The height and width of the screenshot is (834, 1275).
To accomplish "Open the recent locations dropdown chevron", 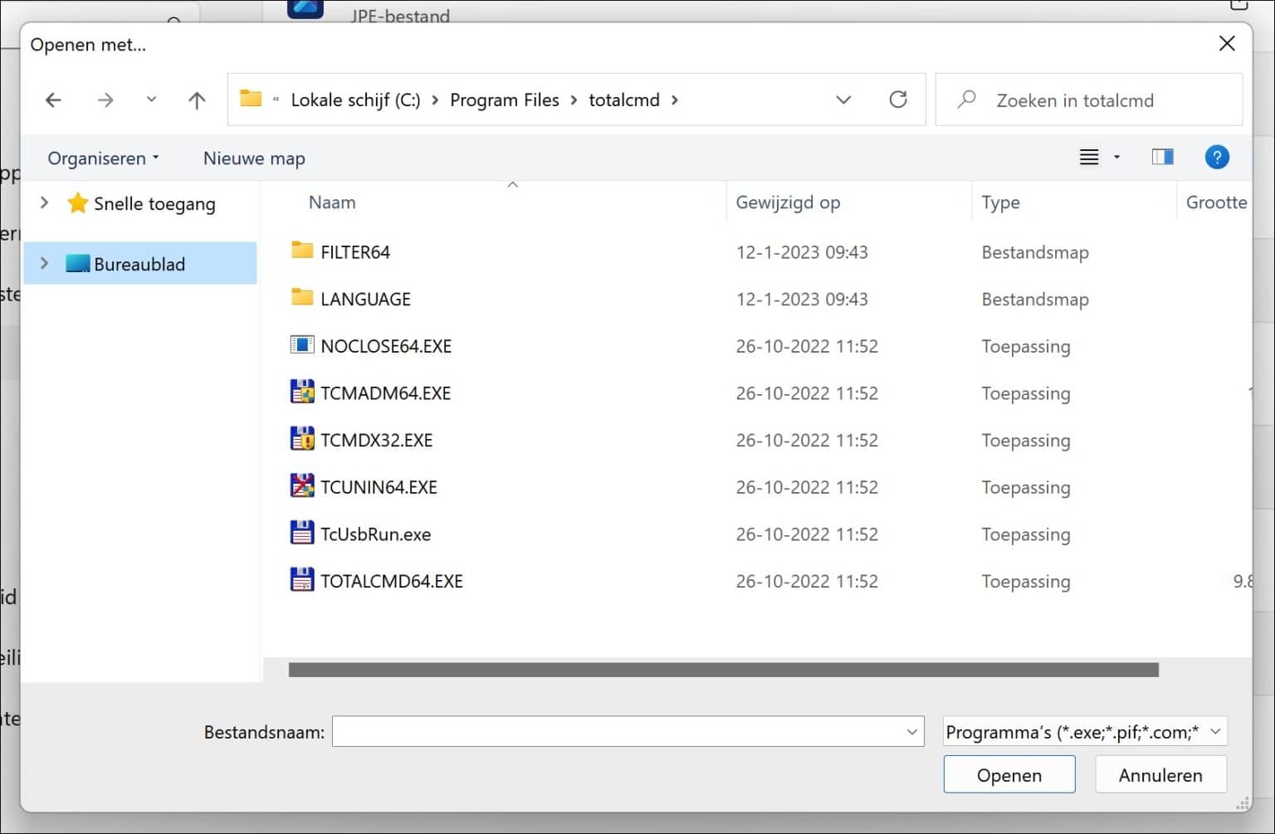I will coord(151,100).
